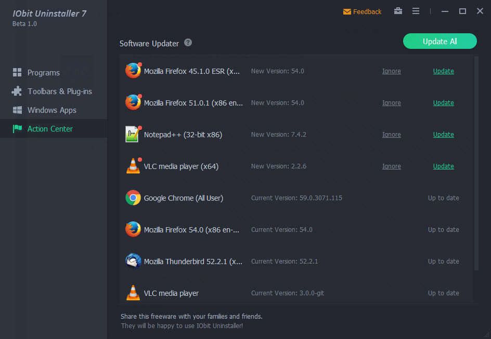The image size is (491, 339).
Task: Click 'Up to date' in Google Chrome row
Action: [x=443, y=198]
